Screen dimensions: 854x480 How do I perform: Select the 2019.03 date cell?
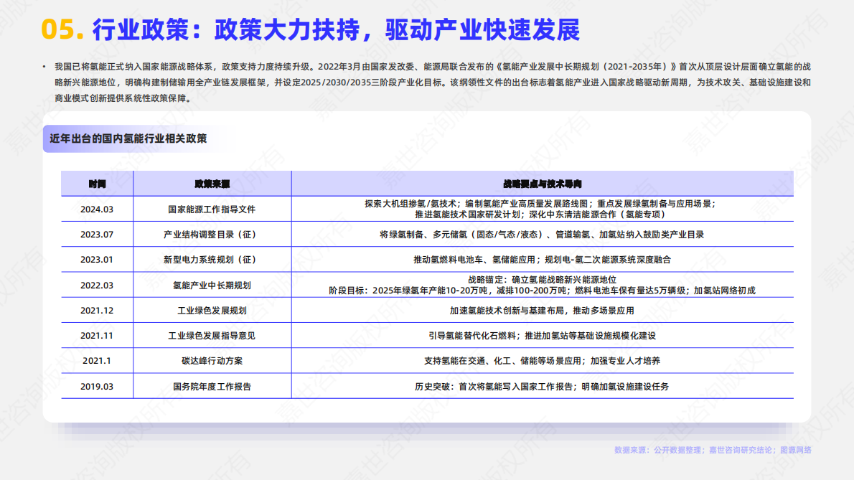[x=97, y=387]
